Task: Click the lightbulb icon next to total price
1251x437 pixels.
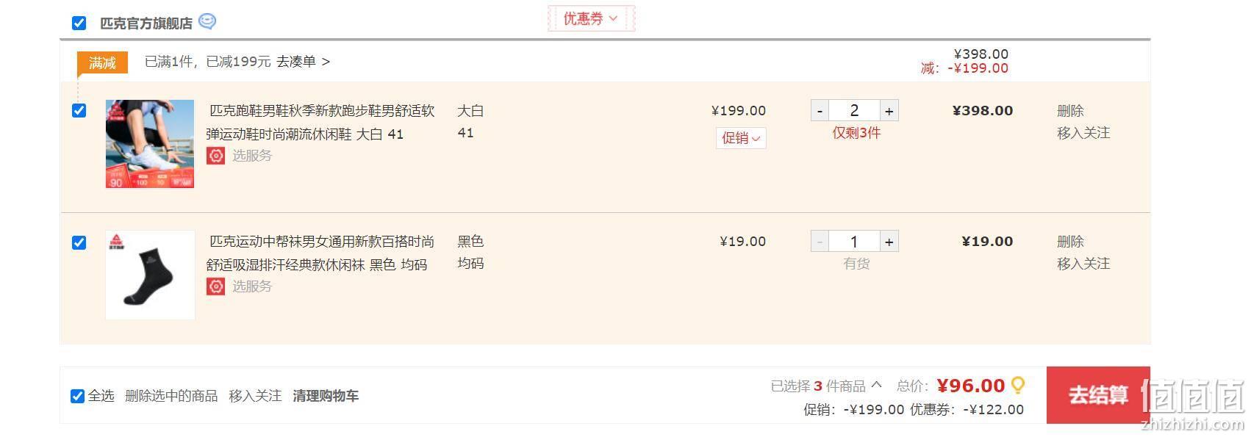Action: pos(1018,386)
